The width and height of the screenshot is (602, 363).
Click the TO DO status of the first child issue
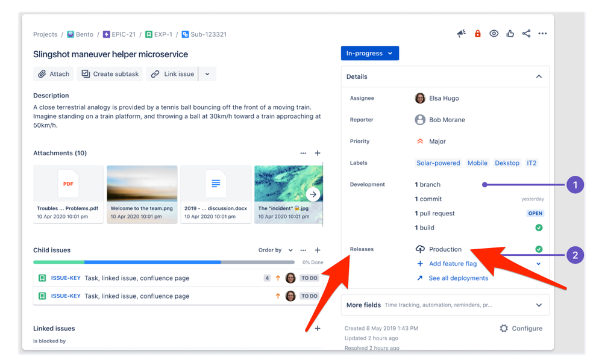point(310,278)
